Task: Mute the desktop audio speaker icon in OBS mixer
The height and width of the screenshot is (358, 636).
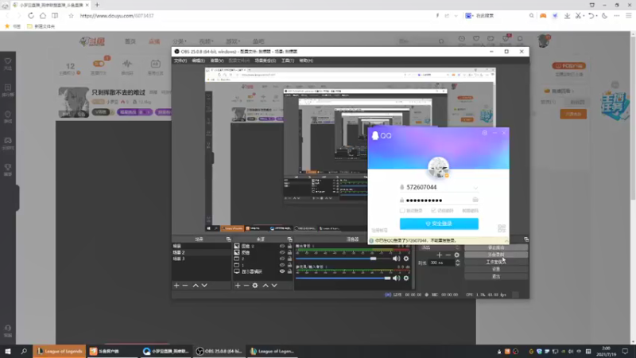Action: tap(396, 259)
